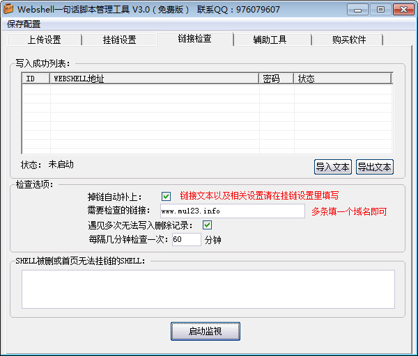Sort list by ID column header

click(36, 79)
